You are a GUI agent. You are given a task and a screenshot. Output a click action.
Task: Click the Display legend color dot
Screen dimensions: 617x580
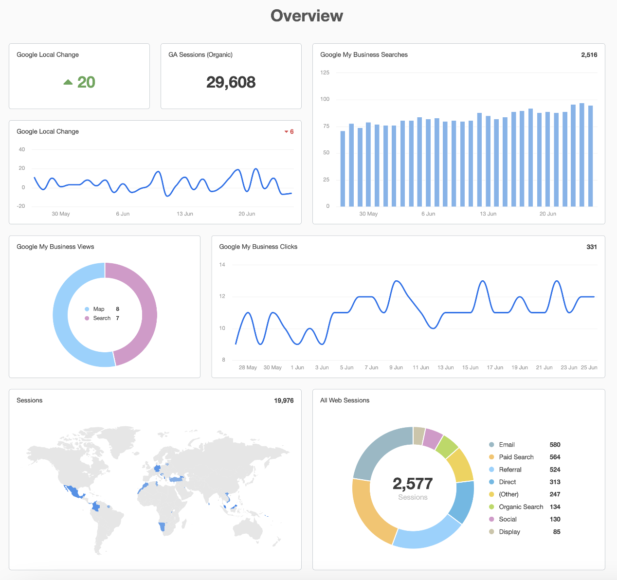click(491, 532)
